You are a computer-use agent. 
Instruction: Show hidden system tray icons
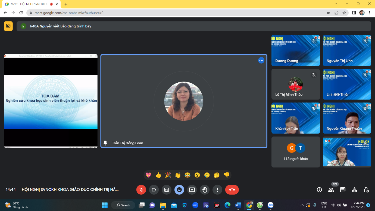tap(302, 205)
